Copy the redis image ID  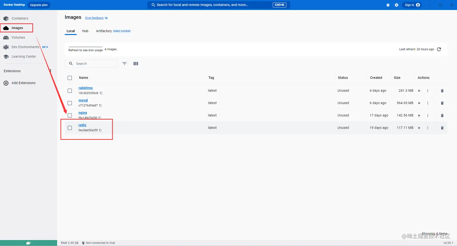click(x=100, y=130)
